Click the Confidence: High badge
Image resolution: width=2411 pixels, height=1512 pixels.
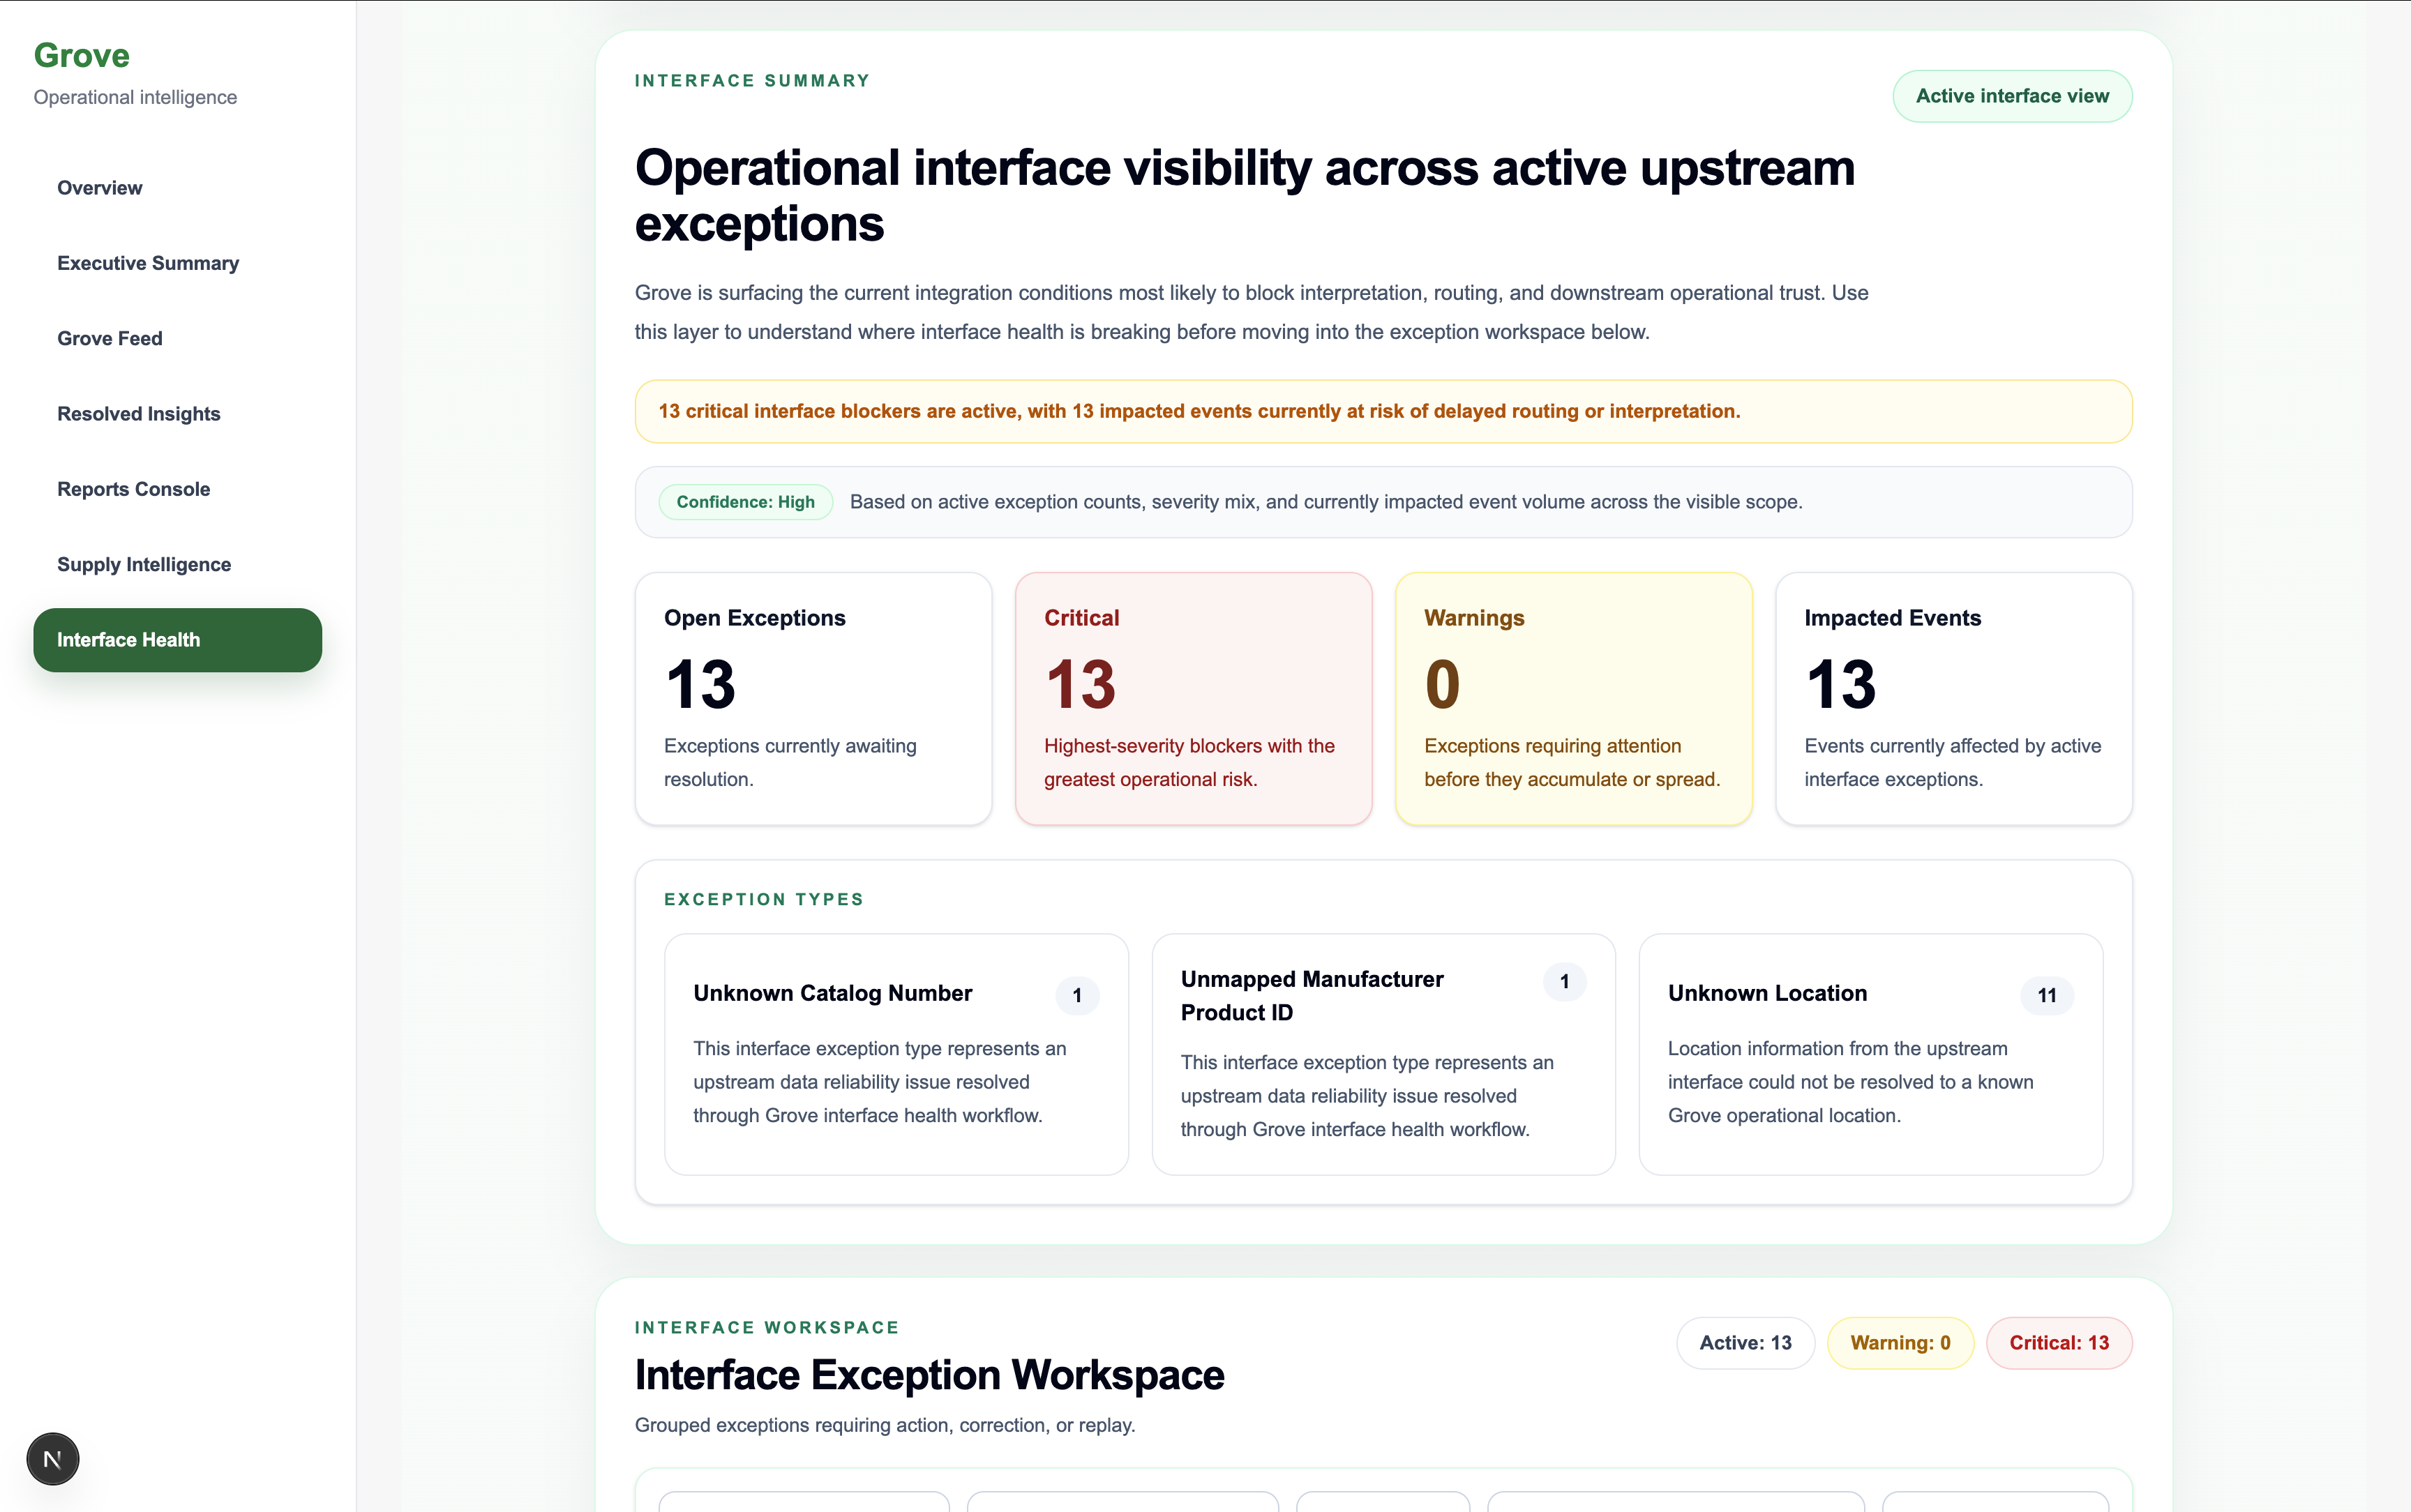[x=745, y=502]
